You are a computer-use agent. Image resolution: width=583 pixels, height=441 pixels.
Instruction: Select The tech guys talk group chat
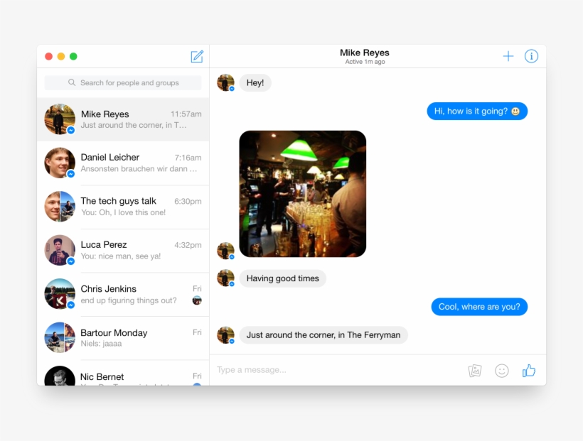pos(123,207)
